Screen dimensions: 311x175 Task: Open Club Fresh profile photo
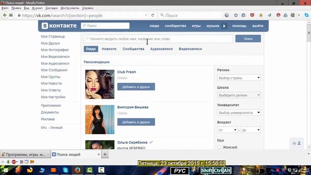pyautogui.click(x=100, y=84)
